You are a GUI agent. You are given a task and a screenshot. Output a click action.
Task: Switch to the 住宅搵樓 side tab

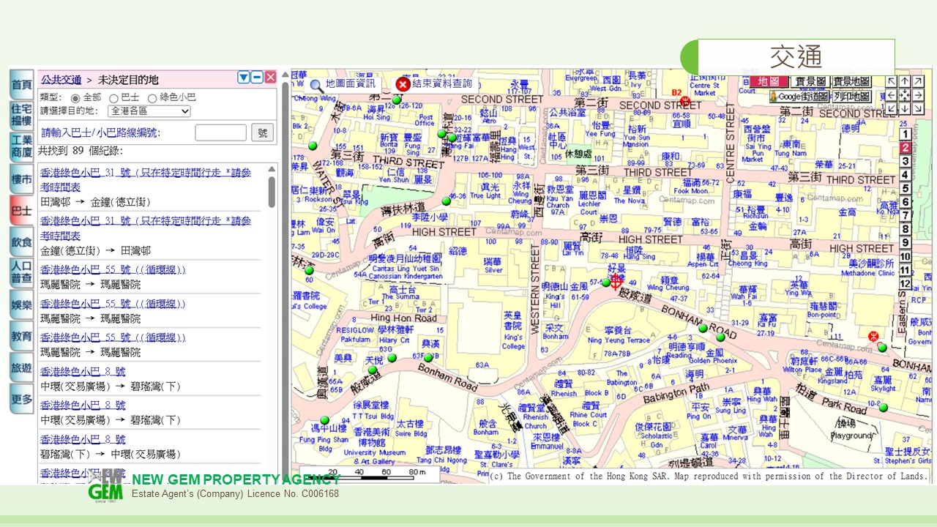[21, 116]
